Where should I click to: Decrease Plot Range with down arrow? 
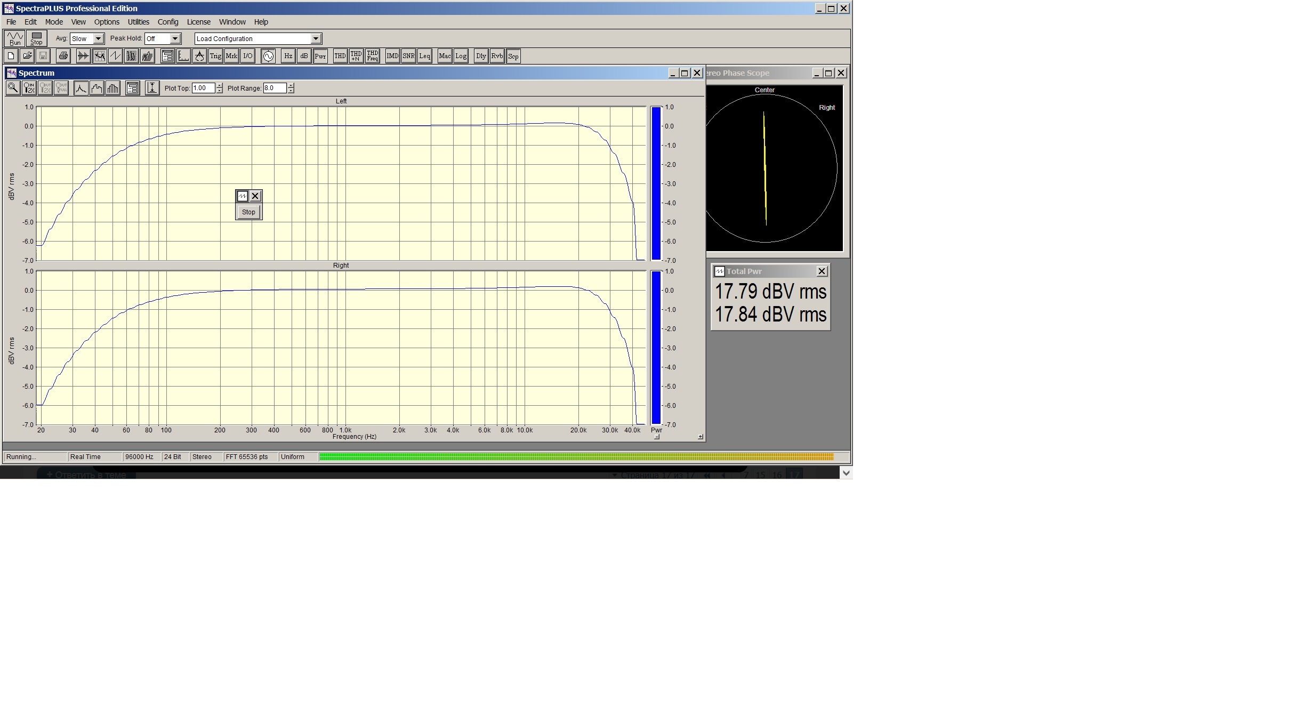point(291,91)
